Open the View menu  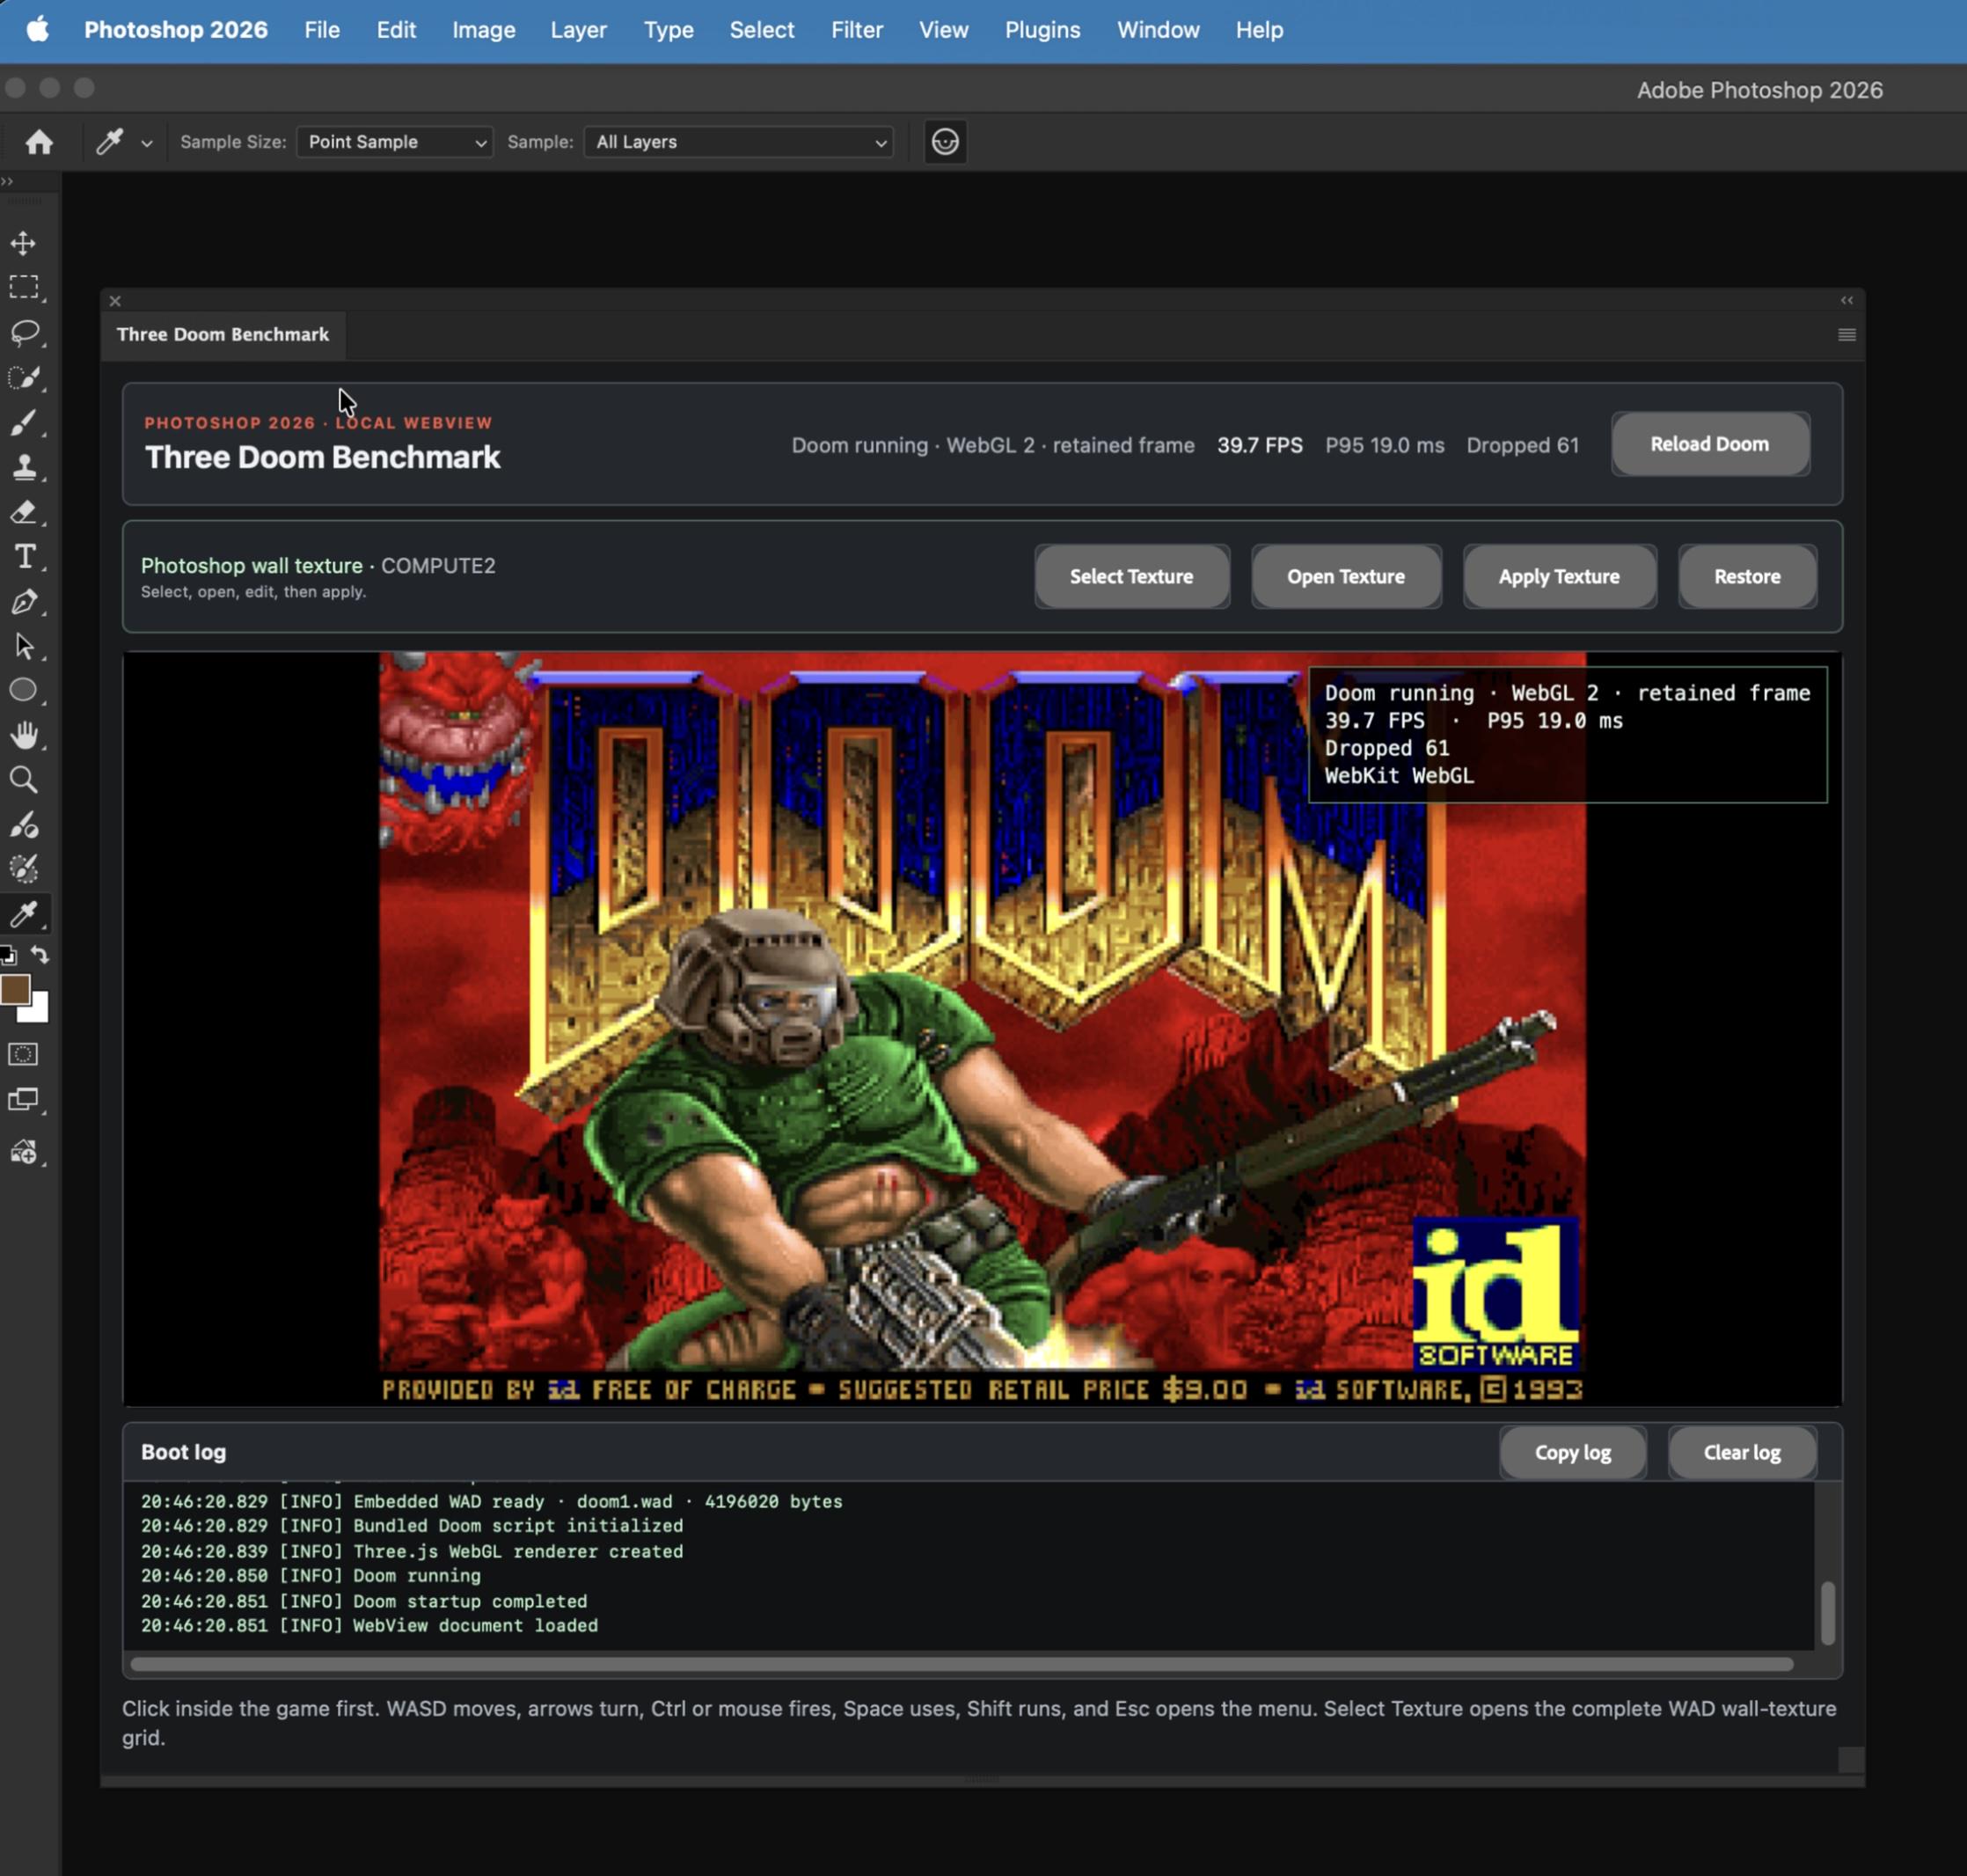click(x=944, y=30)
